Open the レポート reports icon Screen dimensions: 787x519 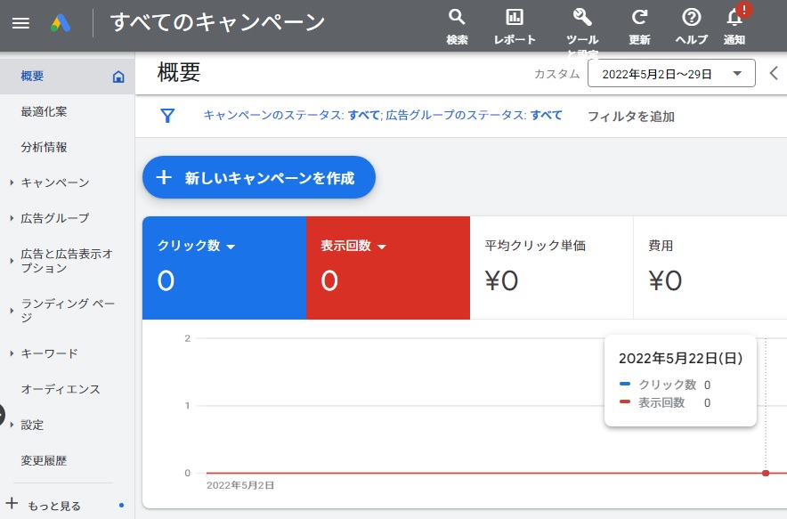515,18
